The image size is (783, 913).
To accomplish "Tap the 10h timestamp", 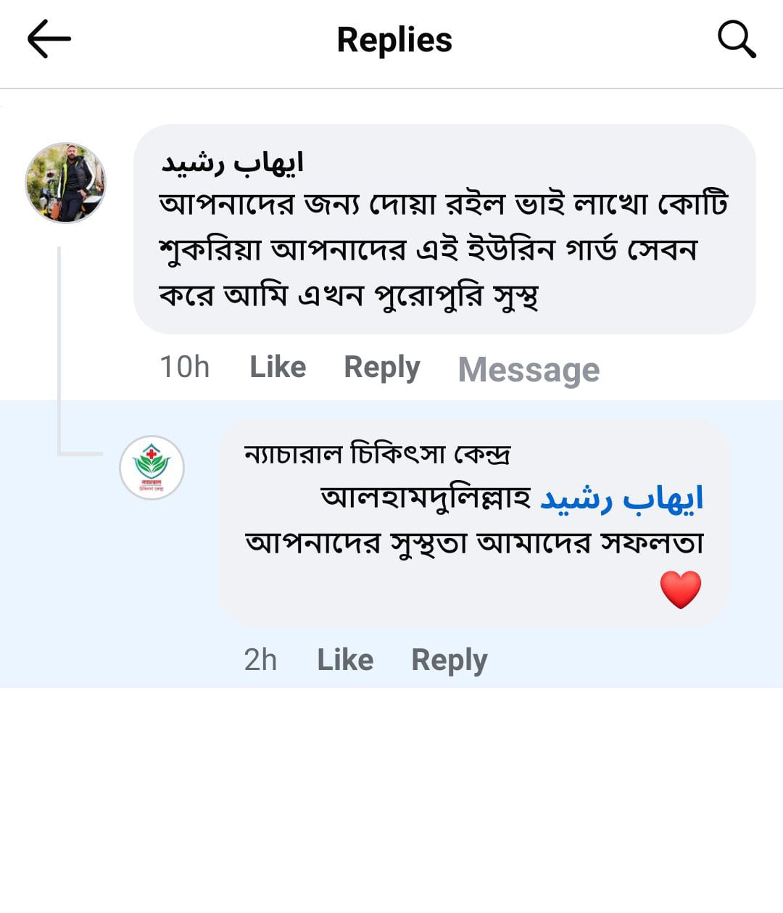I will (184, 367).
